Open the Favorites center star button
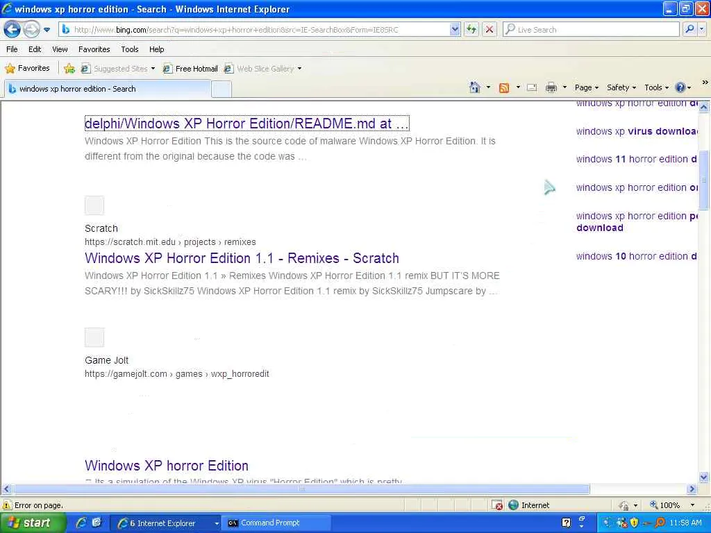The height and width of the screenshot is (533, 711). pyautogui.click(x=27, y=69)
